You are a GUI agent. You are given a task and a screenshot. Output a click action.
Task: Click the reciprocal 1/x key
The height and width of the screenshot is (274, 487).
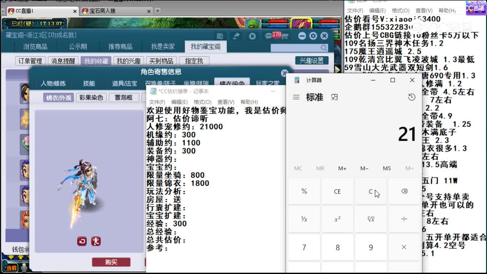304,219
